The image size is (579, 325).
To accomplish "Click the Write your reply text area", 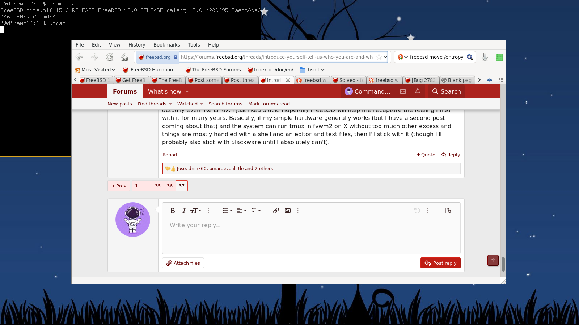I will click(x=311, y=235).
